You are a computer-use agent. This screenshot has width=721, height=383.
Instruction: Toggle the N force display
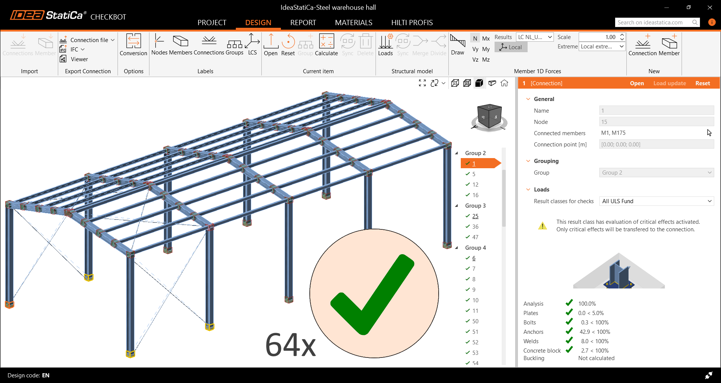click(x=475, y=38)
